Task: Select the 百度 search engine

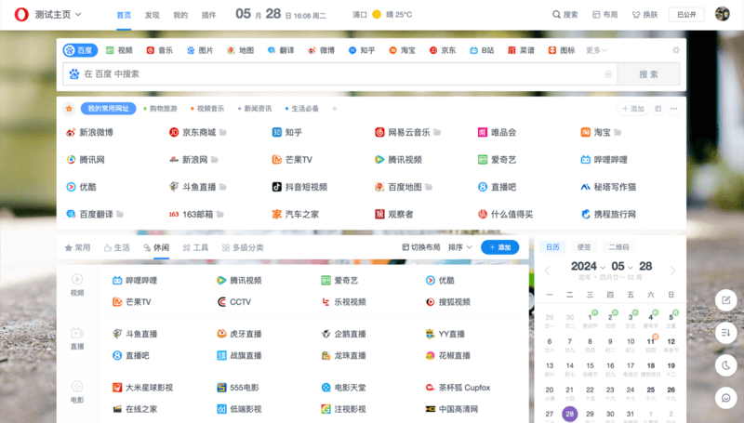Action: [x=80, y=50]
